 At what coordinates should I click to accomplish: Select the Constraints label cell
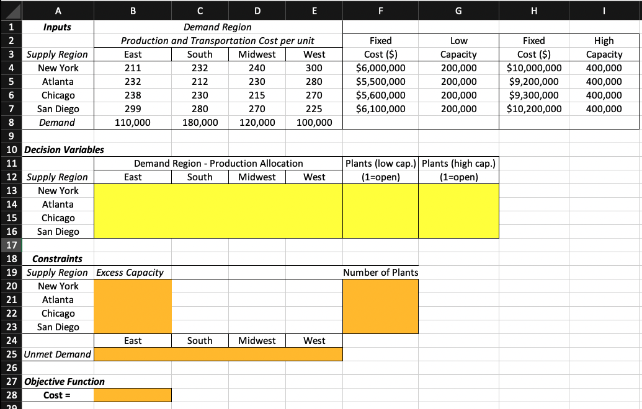tap(58, 258)
